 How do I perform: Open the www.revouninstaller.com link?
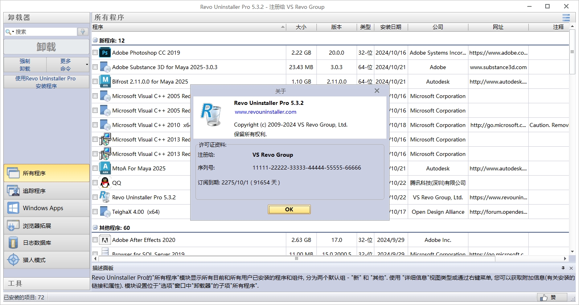pyautogui.click(x=265, y=112)
